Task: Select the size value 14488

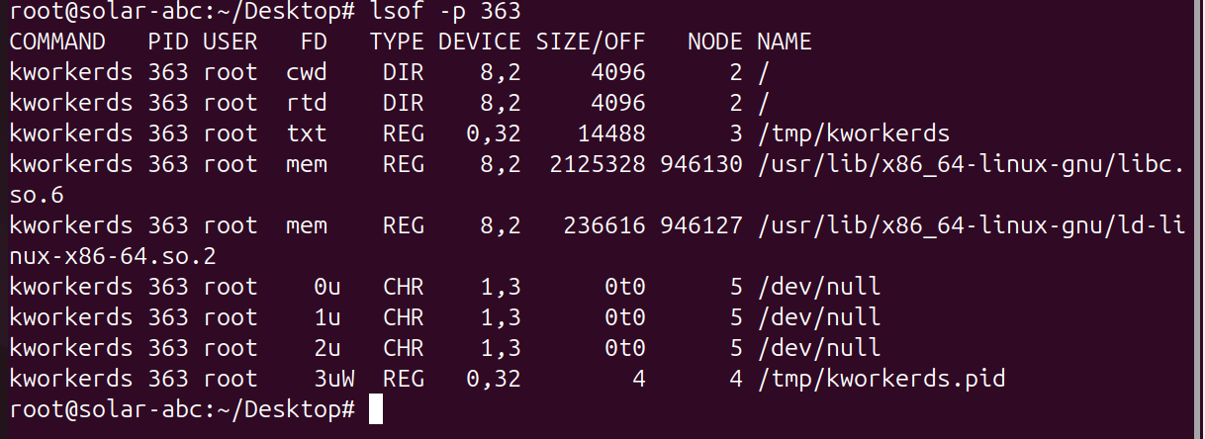Action: (x=611, y=134)
